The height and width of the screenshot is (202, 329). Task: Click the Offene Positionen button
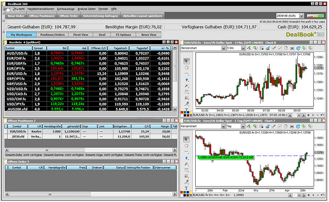42,16
